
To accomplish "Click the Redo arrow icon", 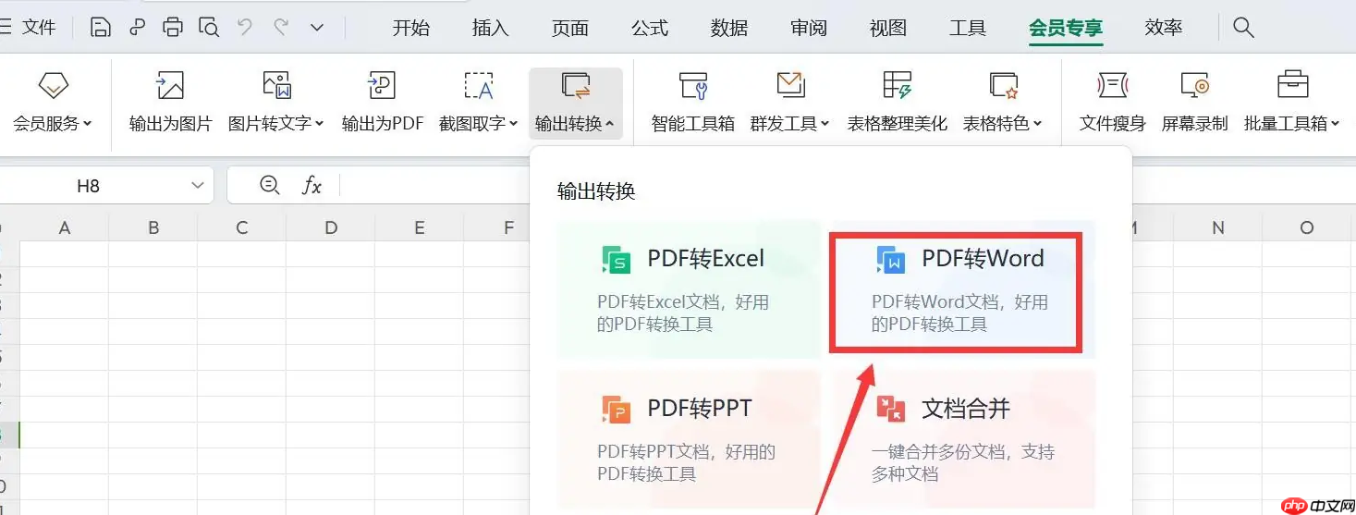I will click(281, 28).
